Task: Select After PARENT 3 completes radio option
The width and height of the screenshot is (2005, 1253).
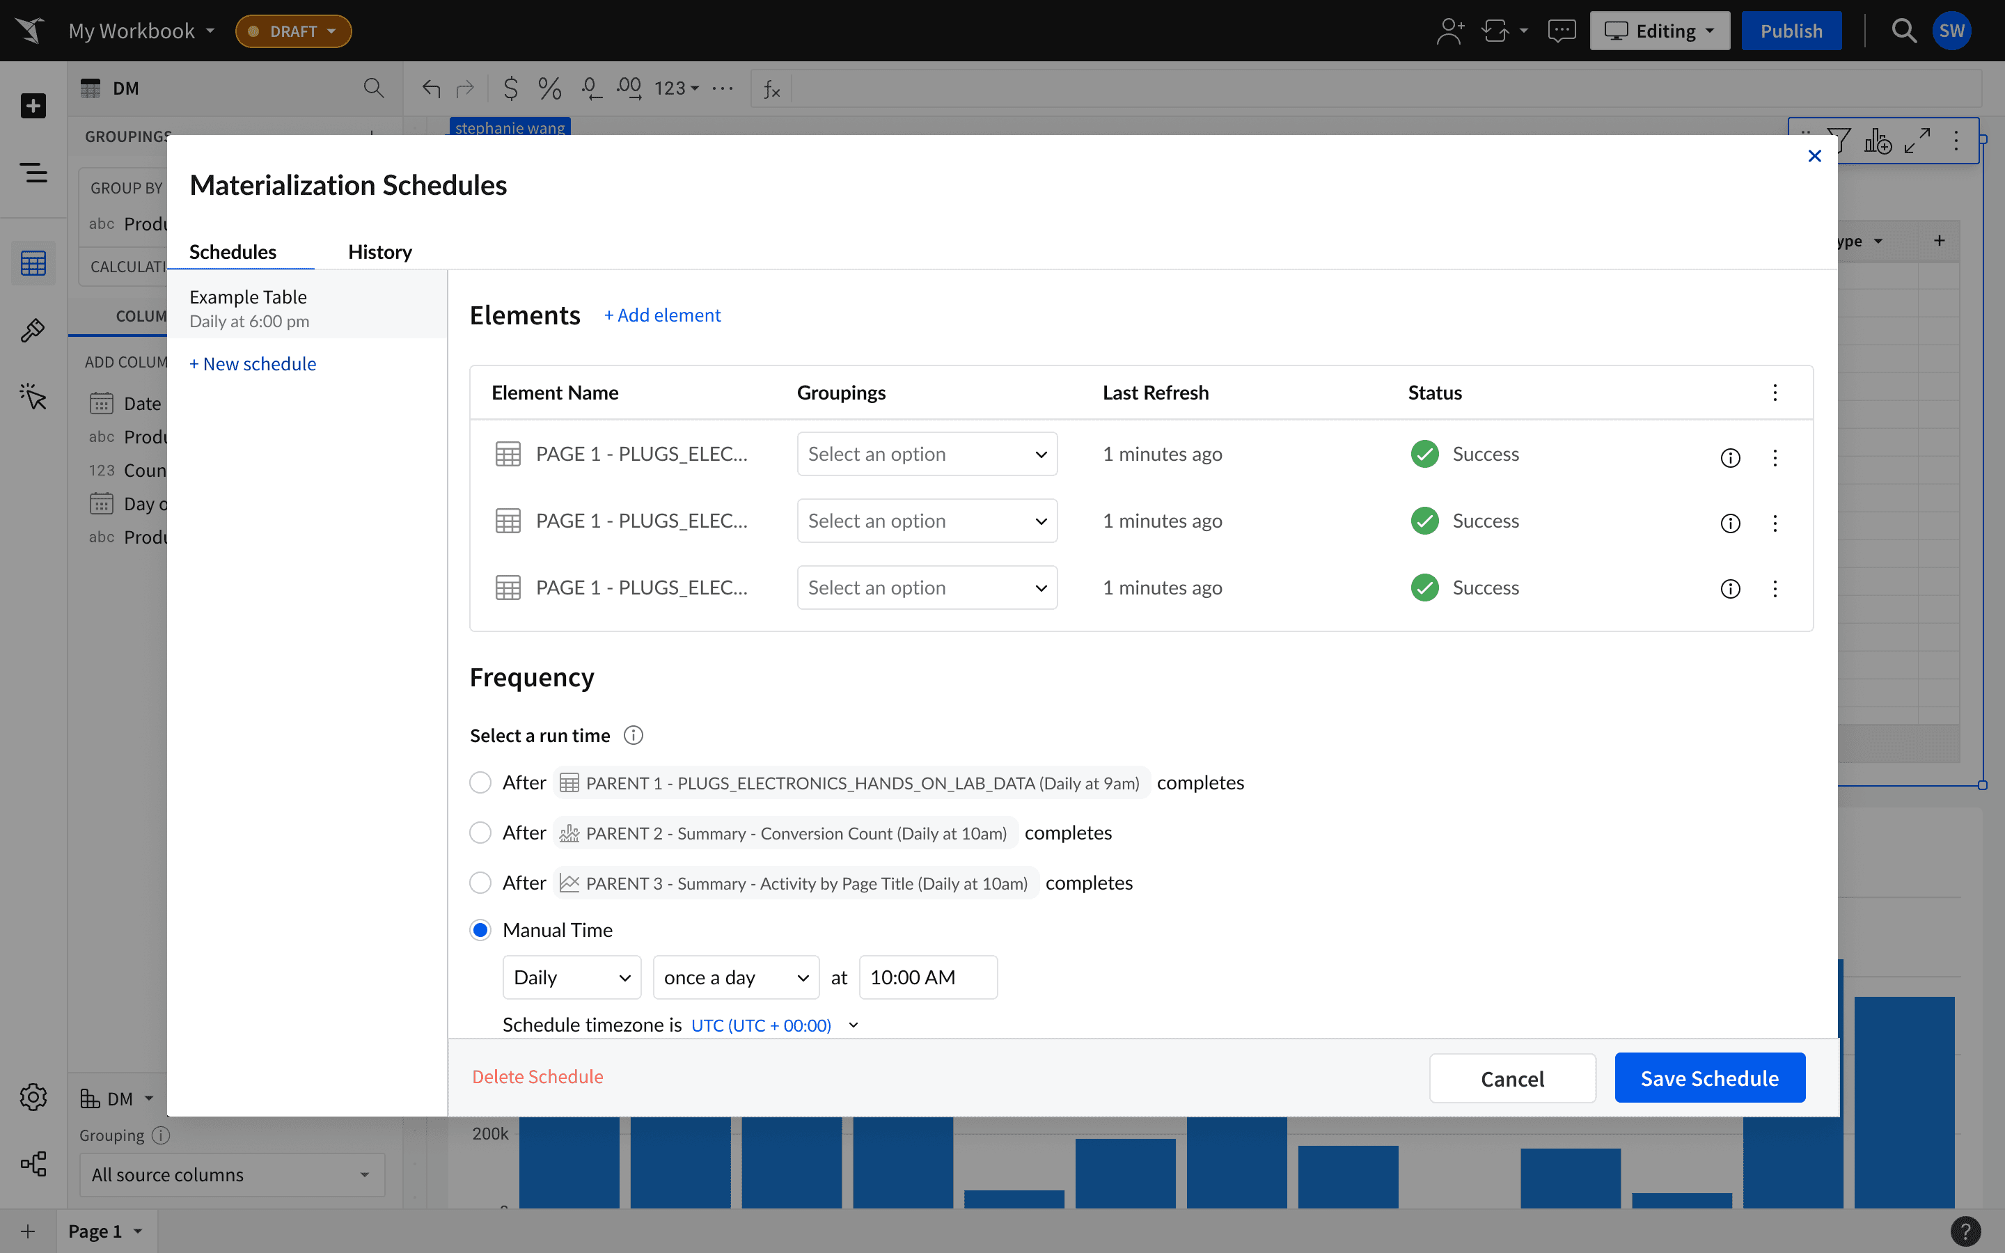Action: (x=480, y=883)
